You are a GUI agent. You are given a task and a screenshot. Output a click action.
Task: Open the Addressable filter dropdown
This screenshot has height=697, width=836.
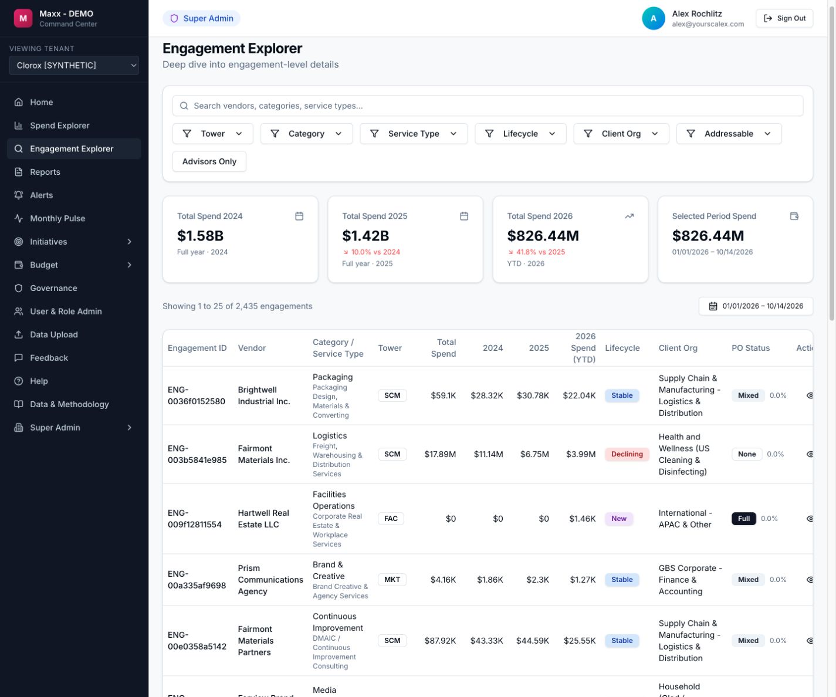coord(729,134)
